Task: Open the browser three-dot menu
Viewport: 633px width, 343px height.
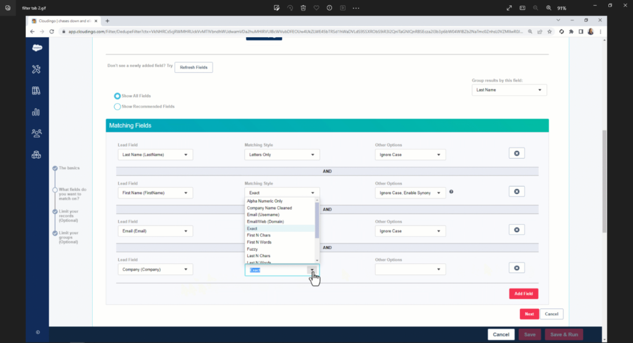Action: click(x=600, y=32)
